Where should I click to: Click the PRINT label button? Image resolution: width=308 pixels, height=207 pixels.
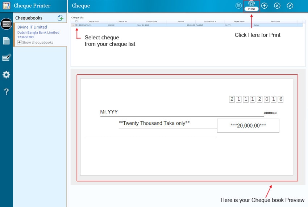(251, 9)
